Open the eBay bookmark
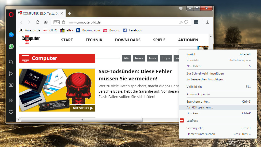This screenshot has height=147, width=261. (67, 30)
